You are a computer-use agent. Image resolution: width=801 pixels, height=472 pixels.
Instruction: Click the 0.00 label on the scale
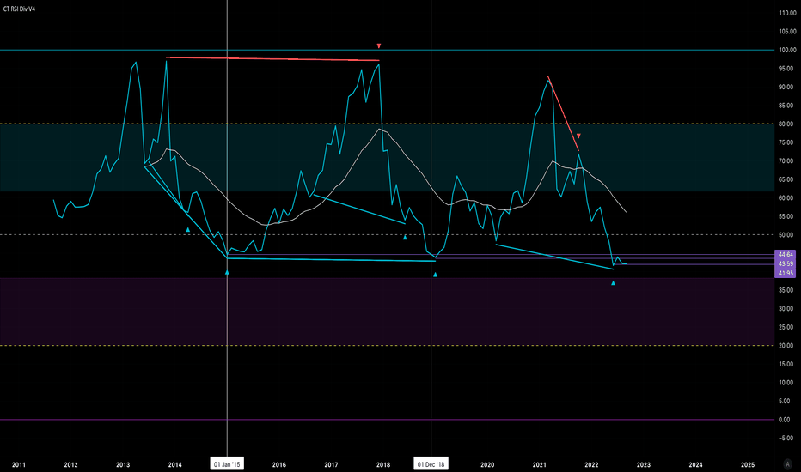pos(786,420)
